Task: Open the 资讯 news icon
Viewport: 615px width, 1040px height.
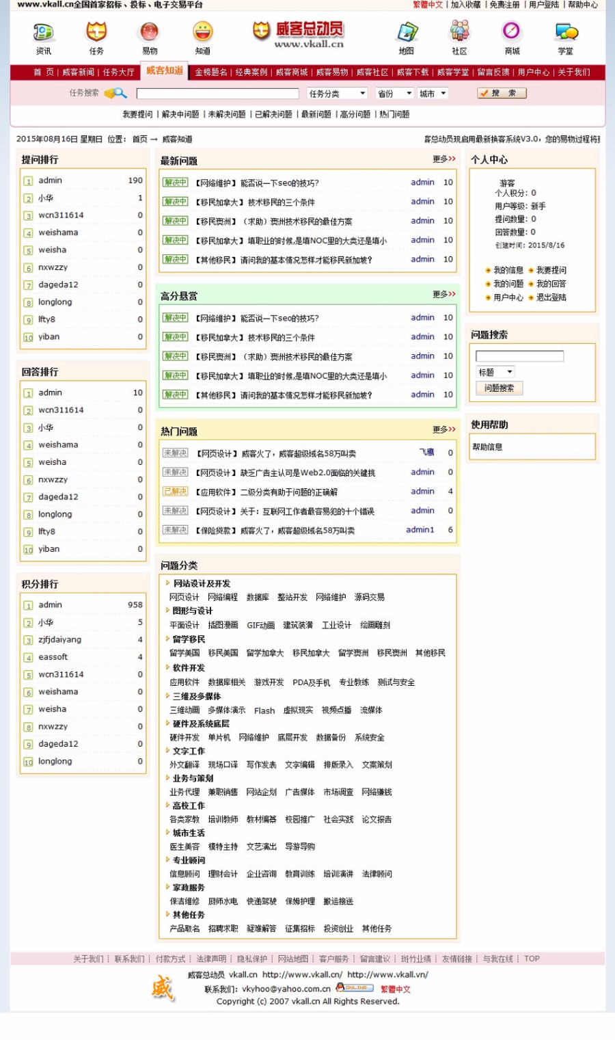Action: pyautogui.click(x=43, y=32)
